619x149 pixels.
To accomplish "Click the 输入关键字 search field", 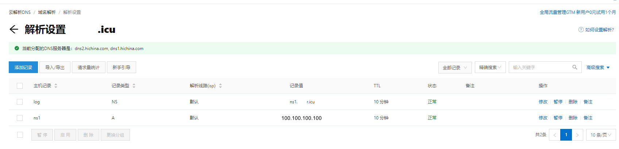I will [540, 68].
